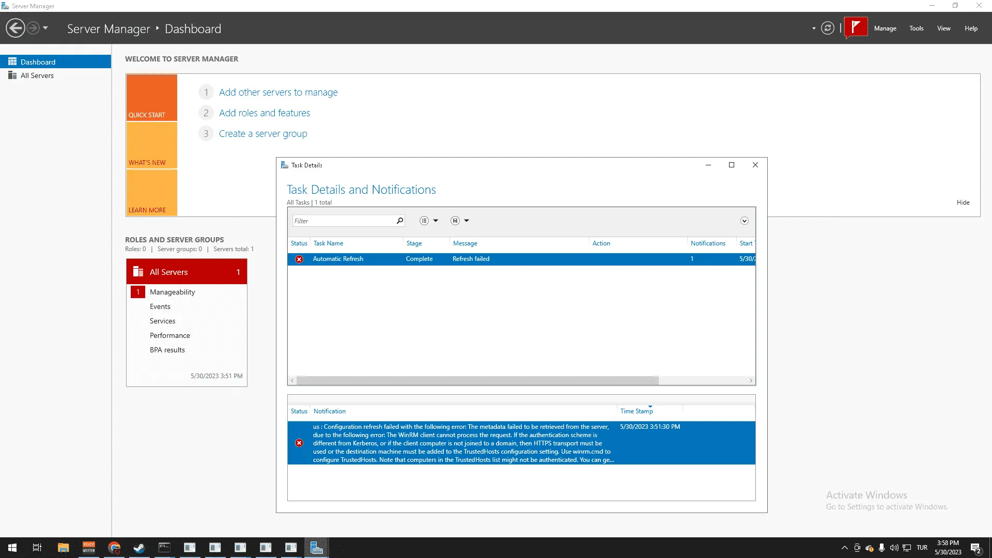Click the task list horizontal scrollbar thumb
992x558 pixels.
pos(477,380)
